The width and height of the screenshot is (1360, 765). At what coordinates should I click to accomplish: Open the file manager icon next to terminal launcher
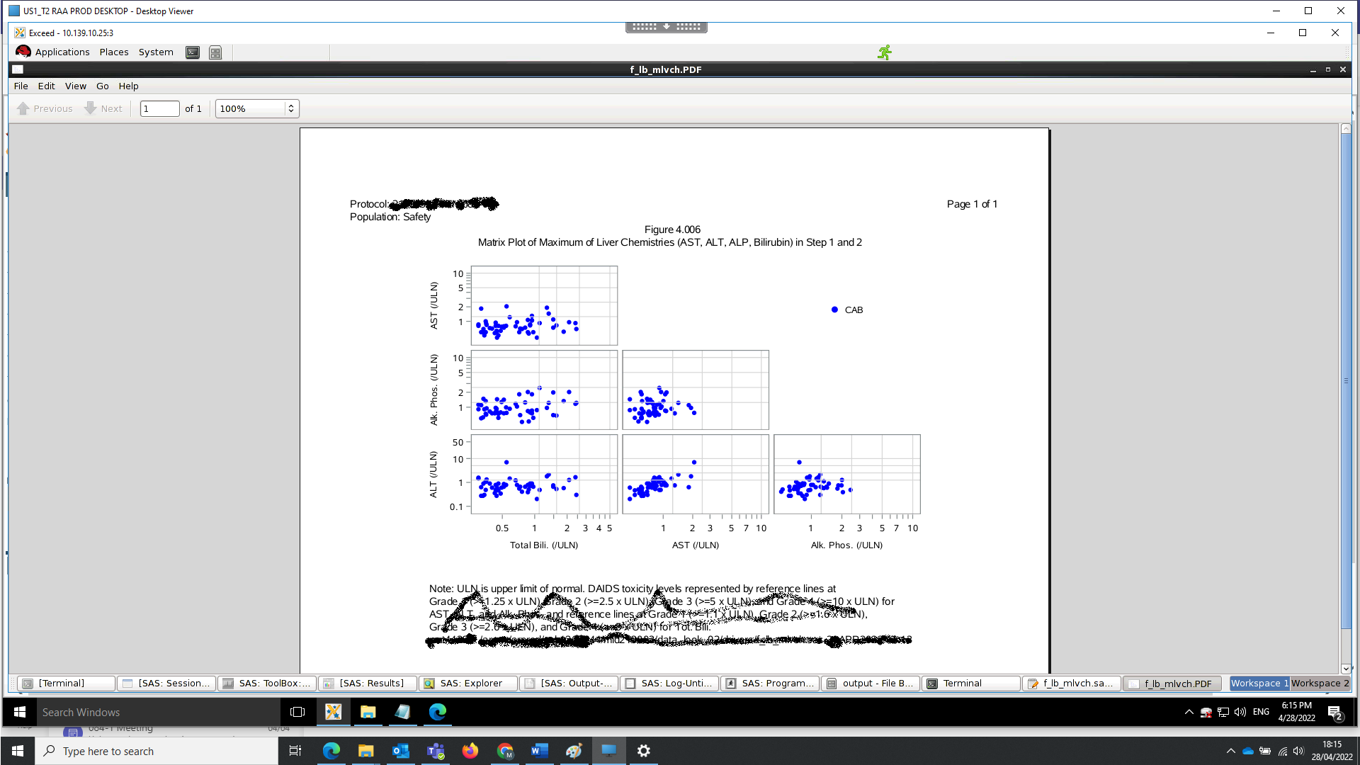(x=215, y=52)
